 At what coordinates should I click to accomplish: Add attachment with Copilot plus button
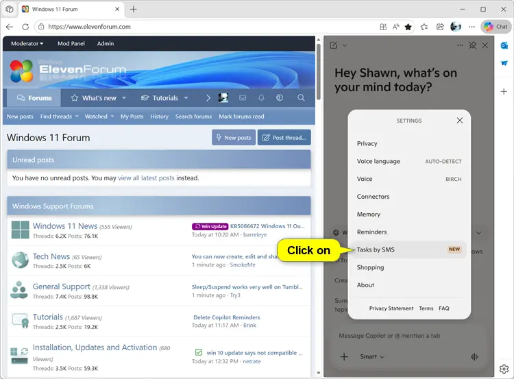(x=344, y=356)
